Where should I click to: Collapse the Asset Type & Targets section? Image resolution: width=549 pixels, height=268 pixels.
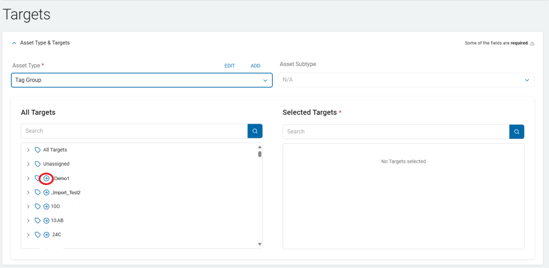point(14,43)
